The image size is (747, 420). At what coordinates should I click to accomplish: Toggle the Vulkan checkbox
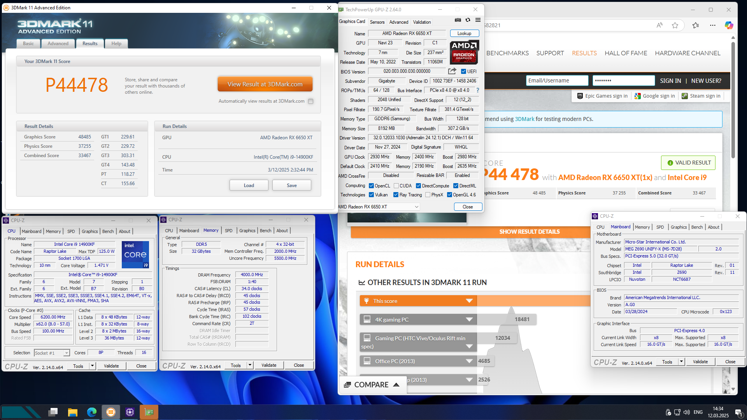point(371,195)
